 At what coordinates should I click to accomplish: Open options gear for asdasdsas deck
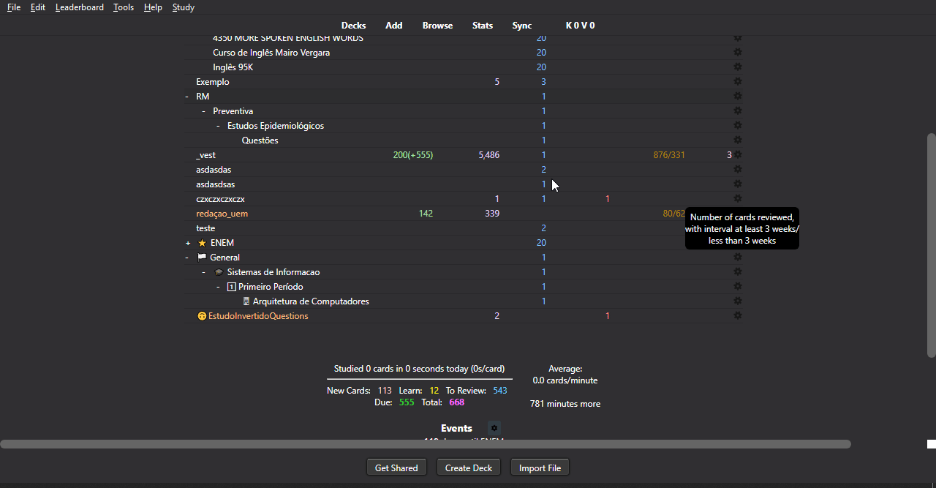[738, 184]
